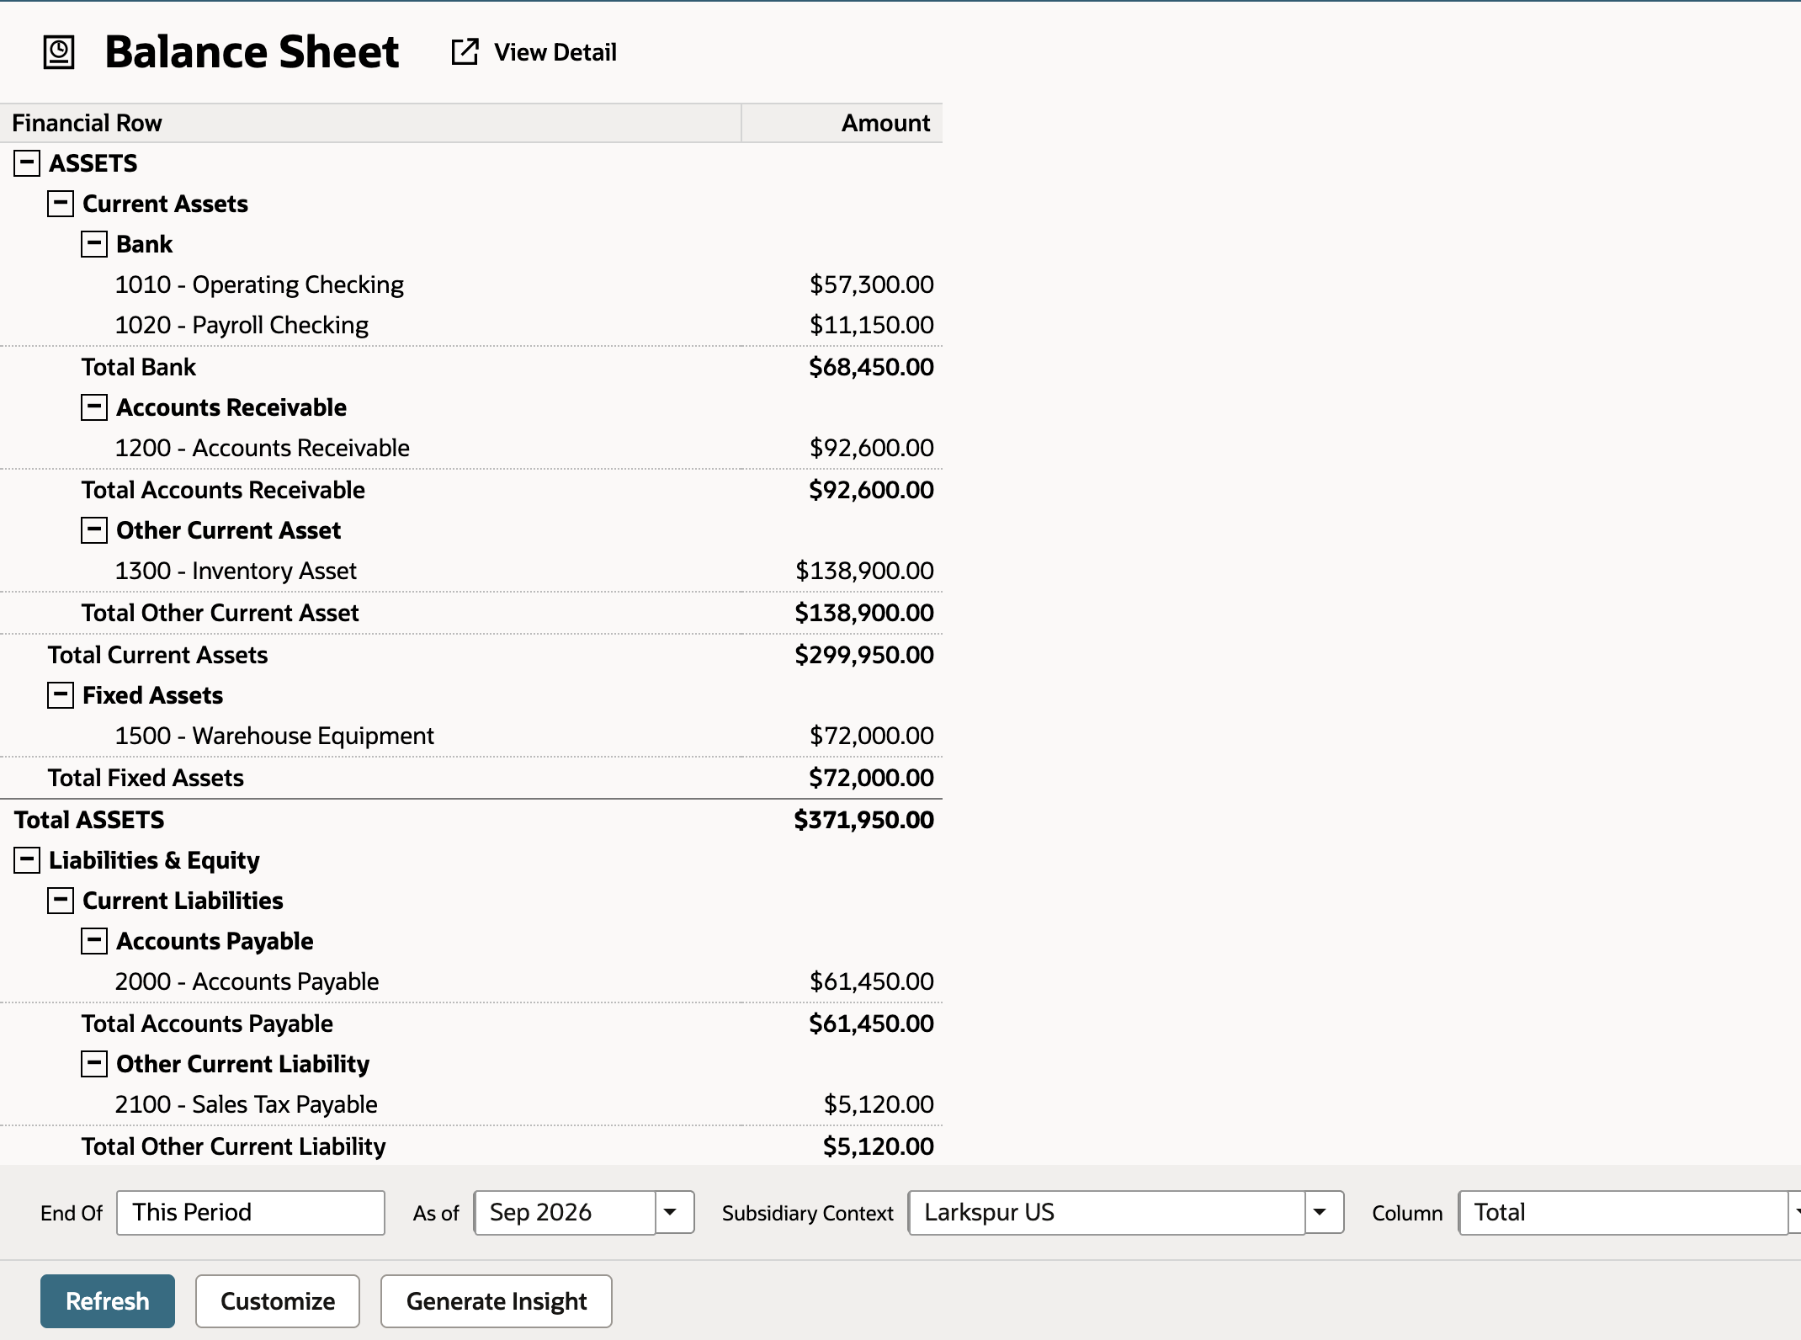Click the View Detail external-link icon
Screen dimensions: 1801x1340
[x=465, y=52]
